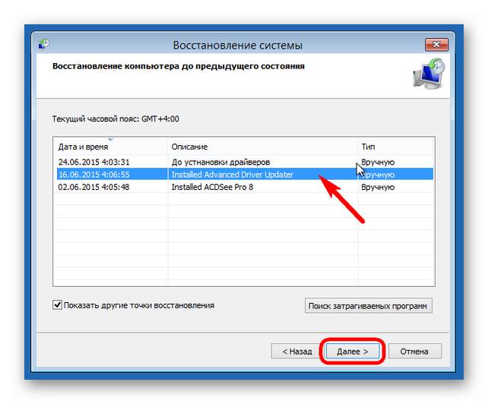Click "Вручную" type in the ACDSee row

click(x=378, y=187)
